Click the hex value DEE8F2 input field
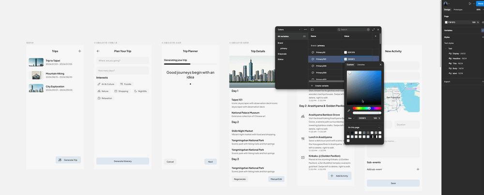 [x=365, y=118]
